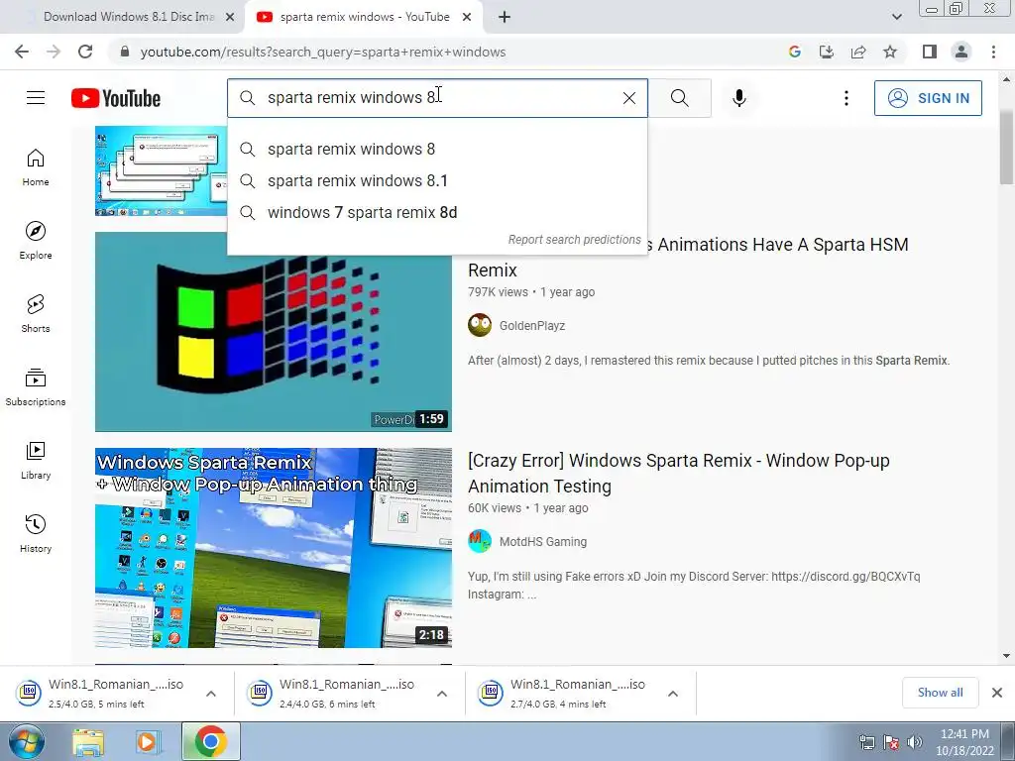Go to YouTube home via logo

click(x=116, y=98)
